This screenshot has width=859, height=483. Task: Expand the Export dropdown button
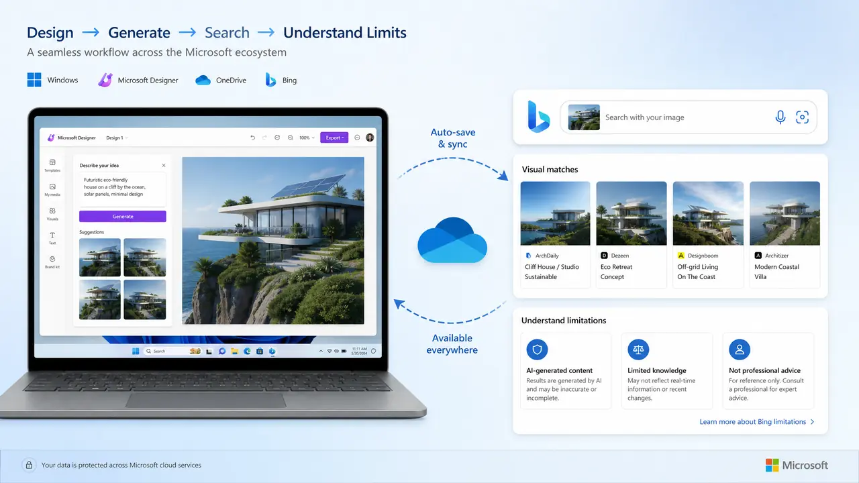pos(334,138)
